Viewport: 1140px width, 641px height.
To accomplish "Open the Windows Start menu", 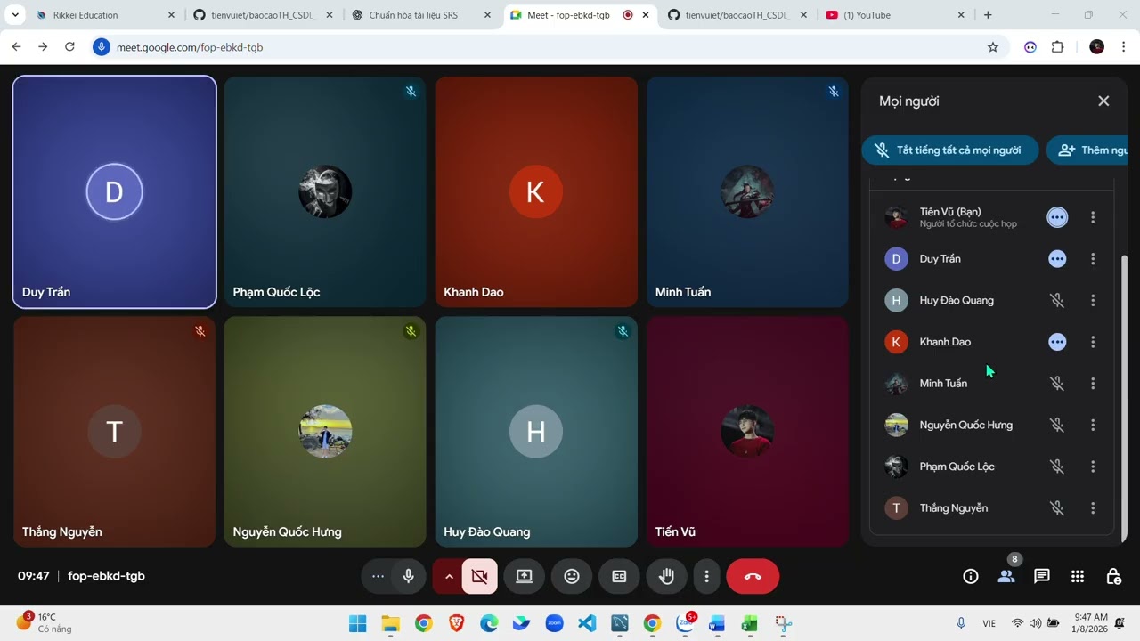I will pos(358,623).
